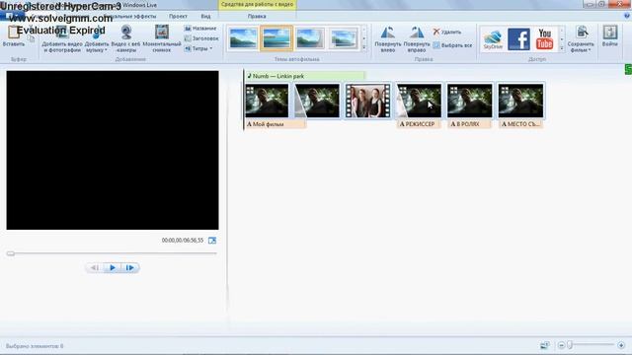Open the blue application file menu button
The height and width of the screenshot is (355, 632).
click(x=13, y=16)
